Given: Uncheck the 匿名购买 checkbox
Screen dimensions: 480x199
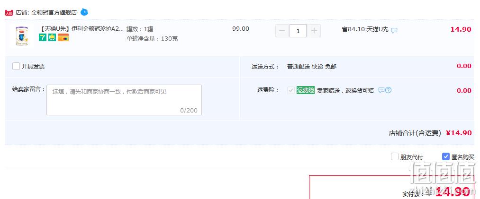Looking at the screenshot, I should pyautogui.click(x=446, y=157).
